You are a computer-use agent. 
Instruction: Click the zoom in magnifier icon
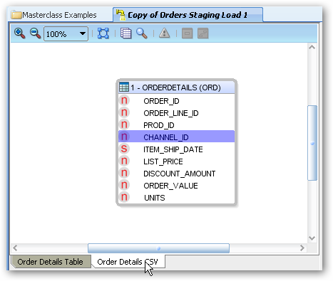[x=20, y=33]
